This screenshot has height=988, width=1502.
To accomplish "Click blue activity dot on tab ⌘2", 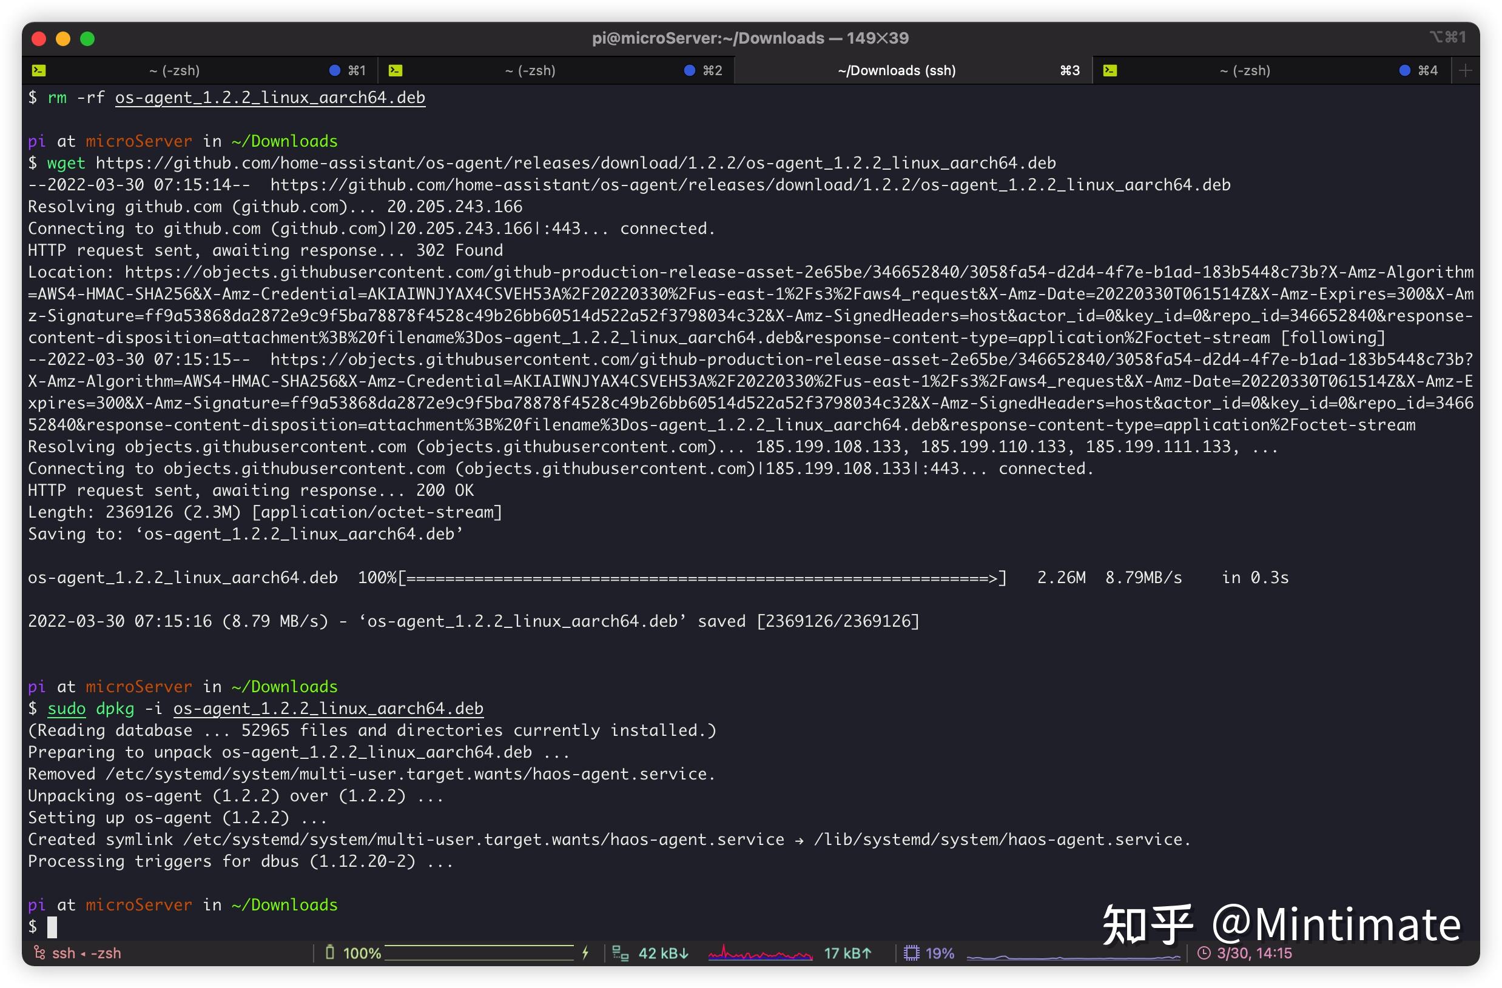I will tap(689, 70).
